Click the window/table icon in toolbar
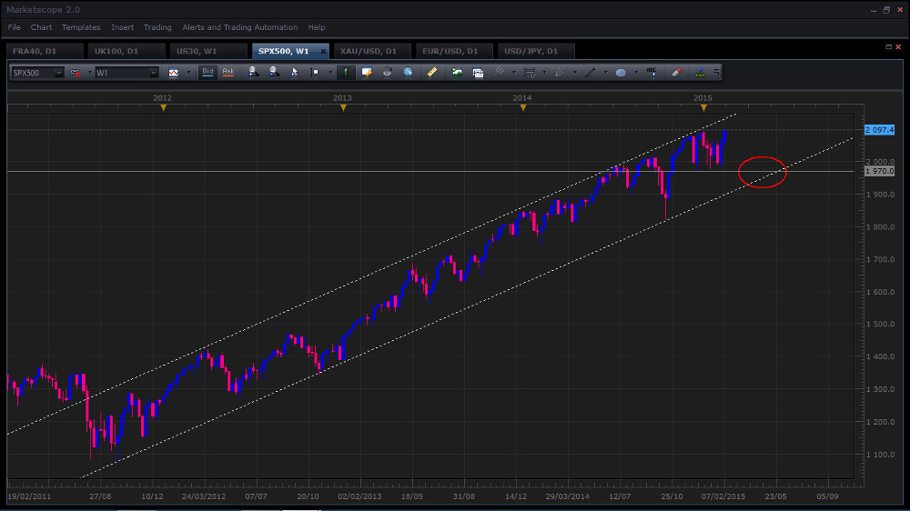This screenshot has height=511, width=910. point(478,72)
